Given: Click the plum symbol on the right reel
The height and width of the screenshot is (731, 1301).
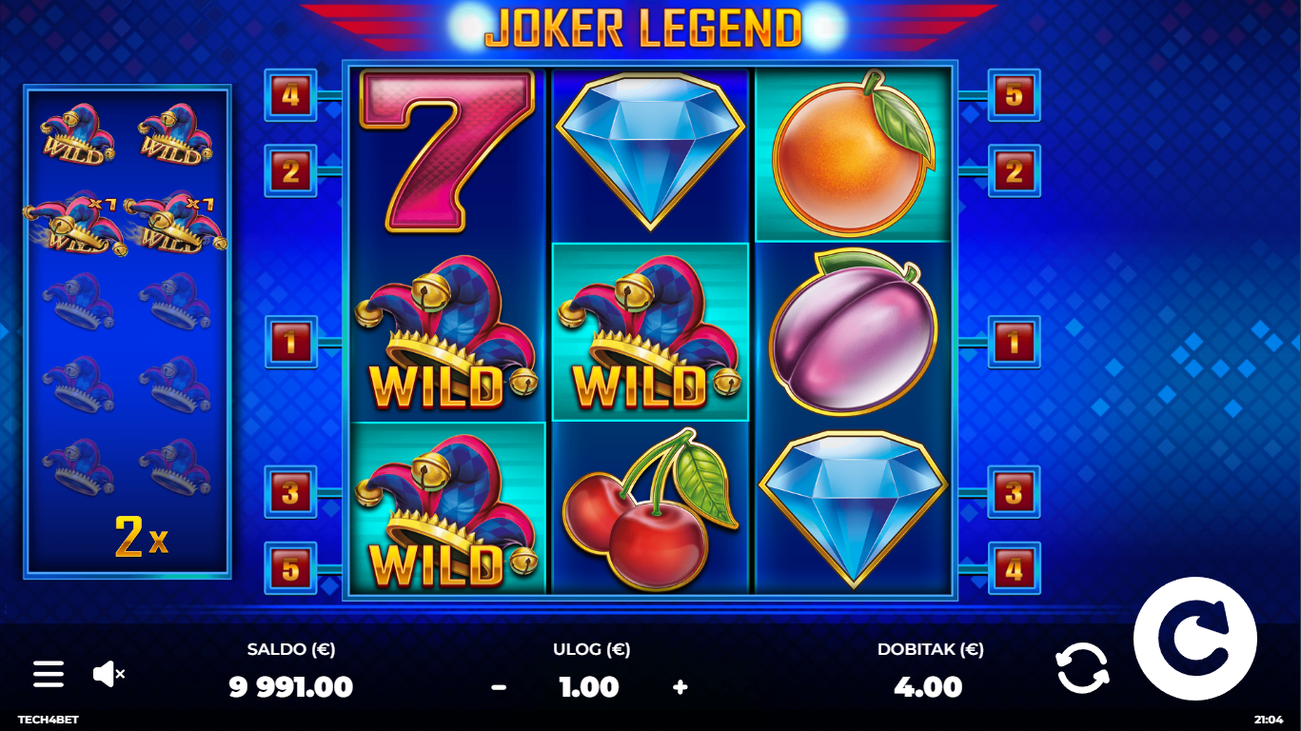Looking at the screenshot, I should (x=853, y=331).
